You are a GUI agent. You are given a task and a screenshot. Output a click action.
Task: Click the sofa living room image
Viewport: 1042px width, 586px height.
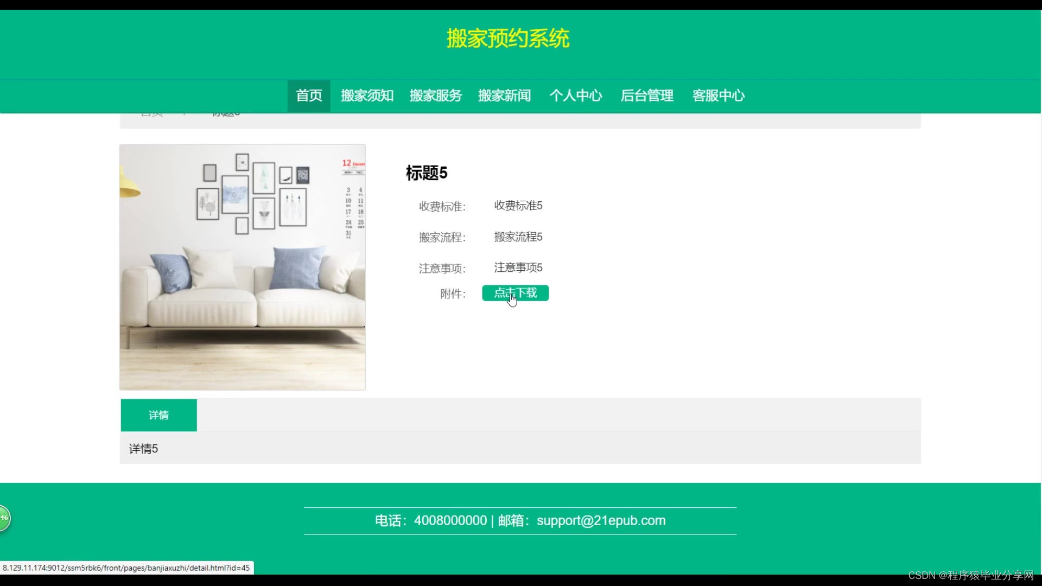coord(242,267)
